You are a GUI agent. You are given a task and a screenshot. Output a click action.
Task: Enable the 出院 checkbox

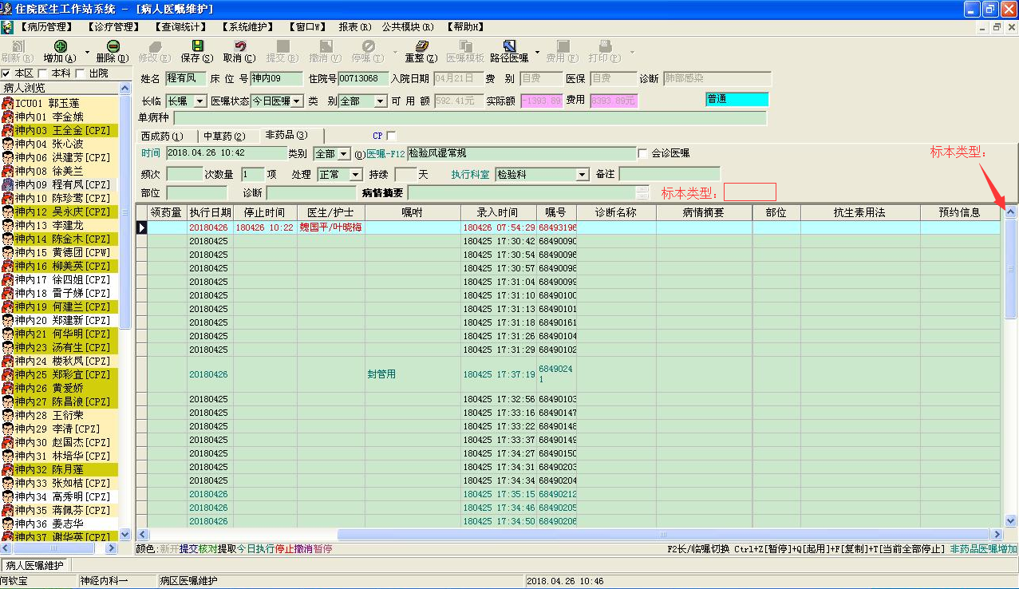81,73
